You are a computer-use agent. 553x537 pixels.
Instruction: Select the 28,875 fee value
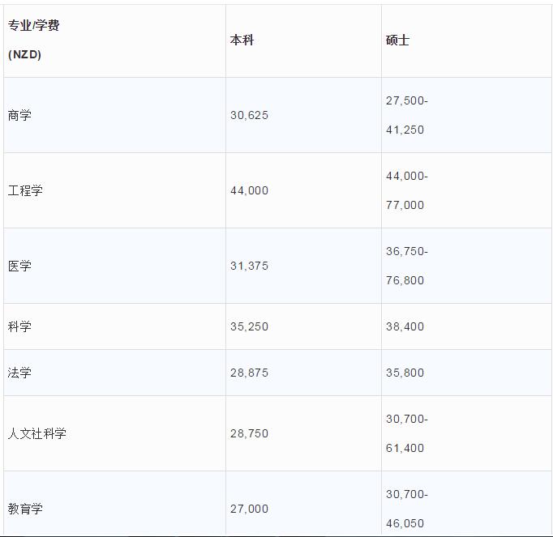[249, 373]
